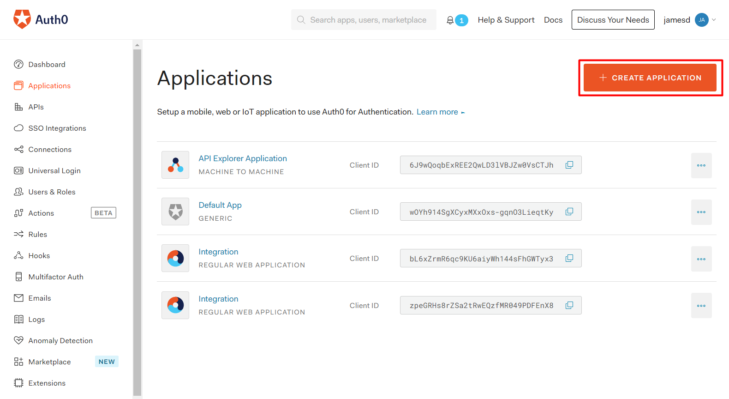729x399 pixels.
Task: Click the Create Application button
Action: point(650,78)
